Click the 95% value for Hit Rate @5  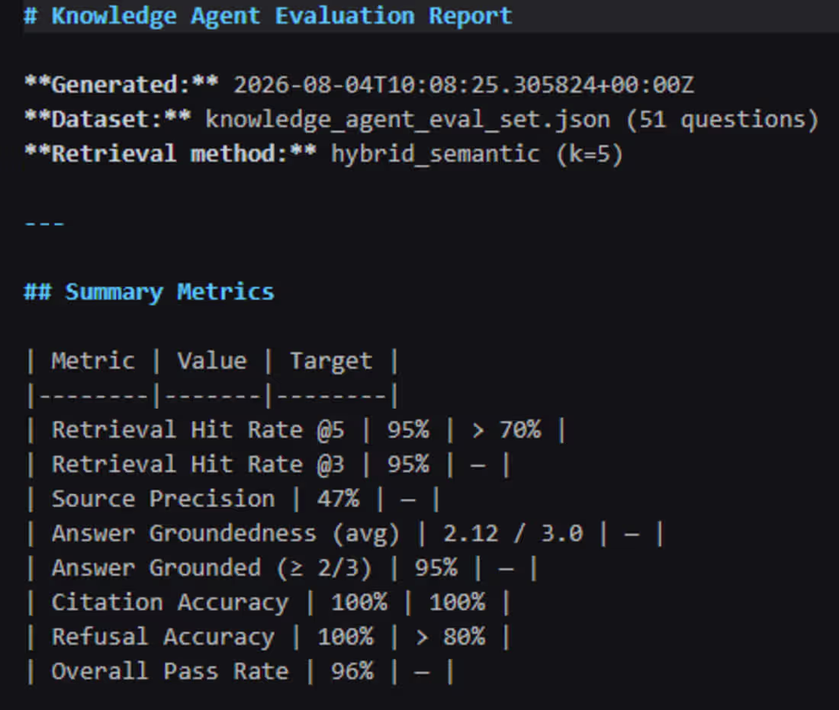point(408,430)
